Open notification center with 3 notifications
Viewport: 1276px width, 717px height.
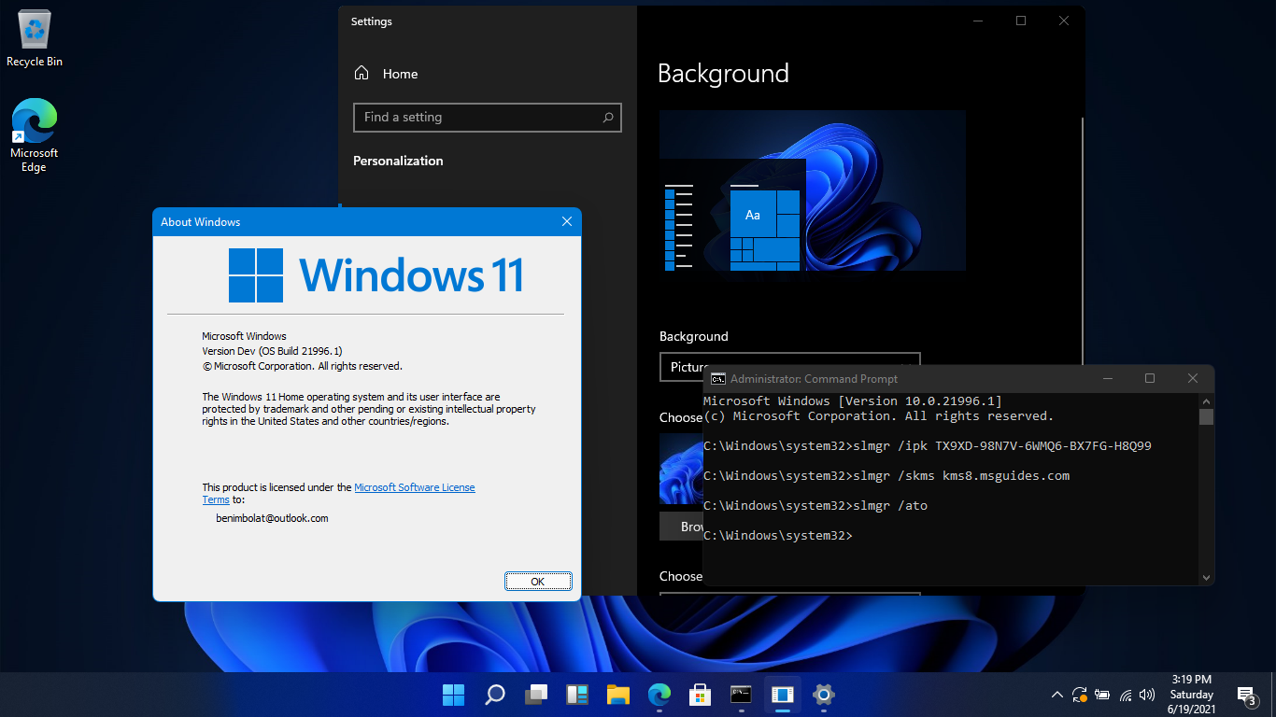tap(1248, 696)
